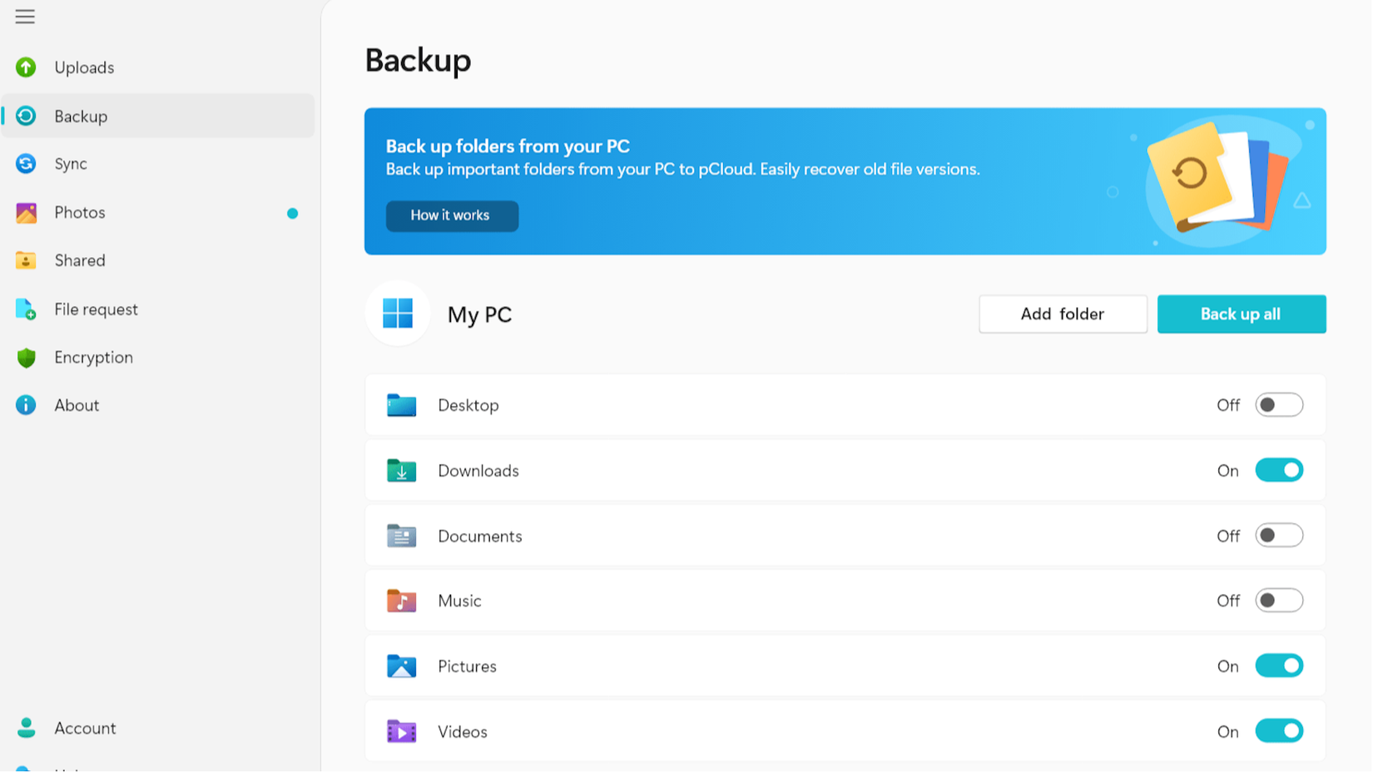
Task: Click the How it works button
Action: (452, 215)
